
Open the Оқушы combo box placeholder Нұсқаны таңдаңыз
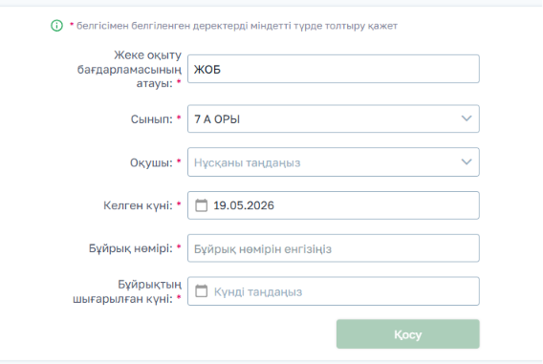[x=334, y=161]
